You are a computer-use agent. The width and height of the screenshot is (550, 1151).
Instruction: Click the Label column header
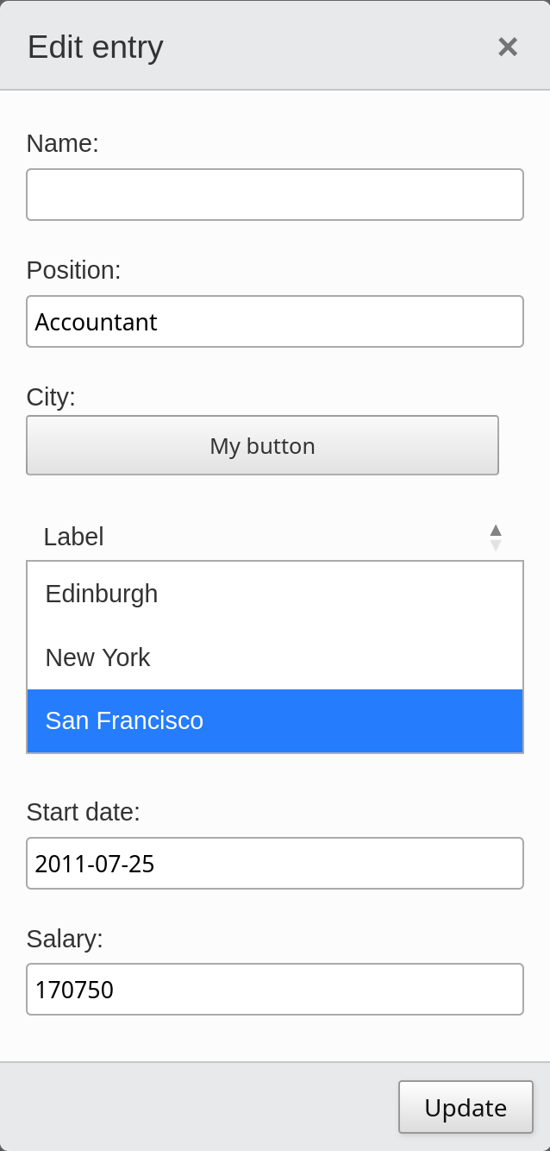(x=74, y=537)
